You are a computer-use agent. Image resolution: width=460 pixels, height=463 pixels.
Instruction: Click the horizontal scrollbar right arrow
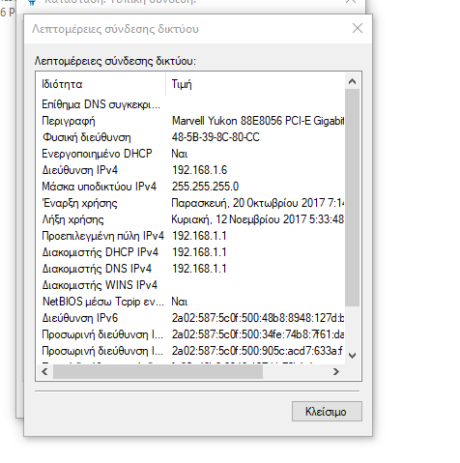tap(336, 372)
